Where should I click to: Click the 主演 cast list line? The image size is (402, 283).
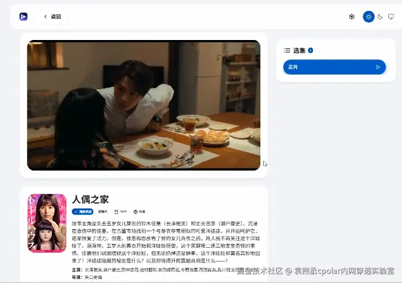point(154,270)
